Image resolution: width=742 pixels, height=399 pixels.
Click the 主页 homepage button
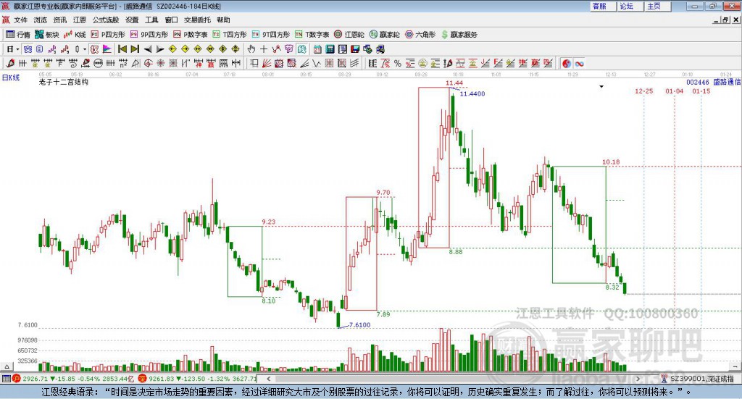coord(657,6)
